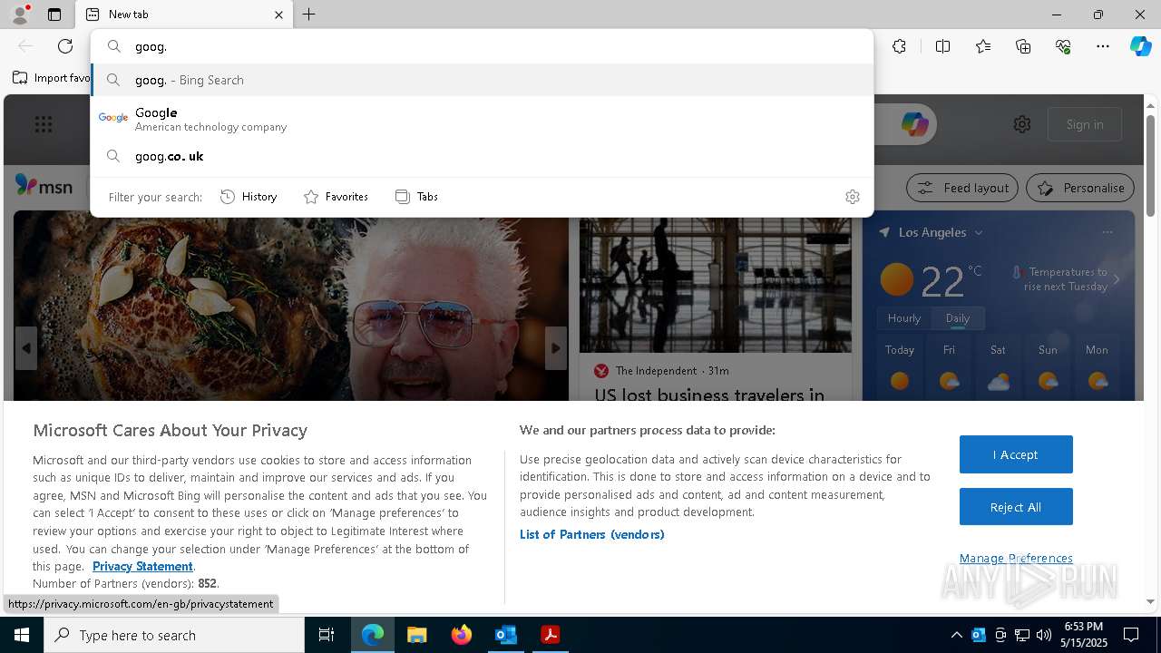Click the Copilot icon in search box
Image resolution: width=1161 pixels, height=653 pixels.
pos(914,124)
